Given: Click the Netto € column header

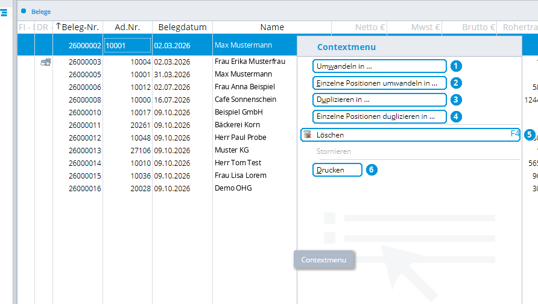Looking at the screenshot, I should [359, 27].
